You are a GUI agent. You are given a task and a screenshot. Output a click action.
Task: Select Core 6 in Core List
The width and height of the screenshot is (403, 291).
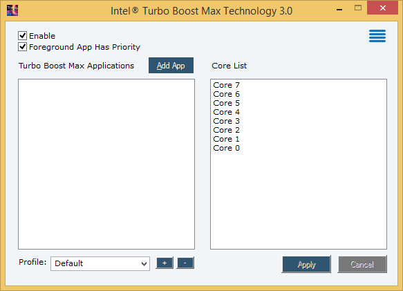(x=227, y=94)
